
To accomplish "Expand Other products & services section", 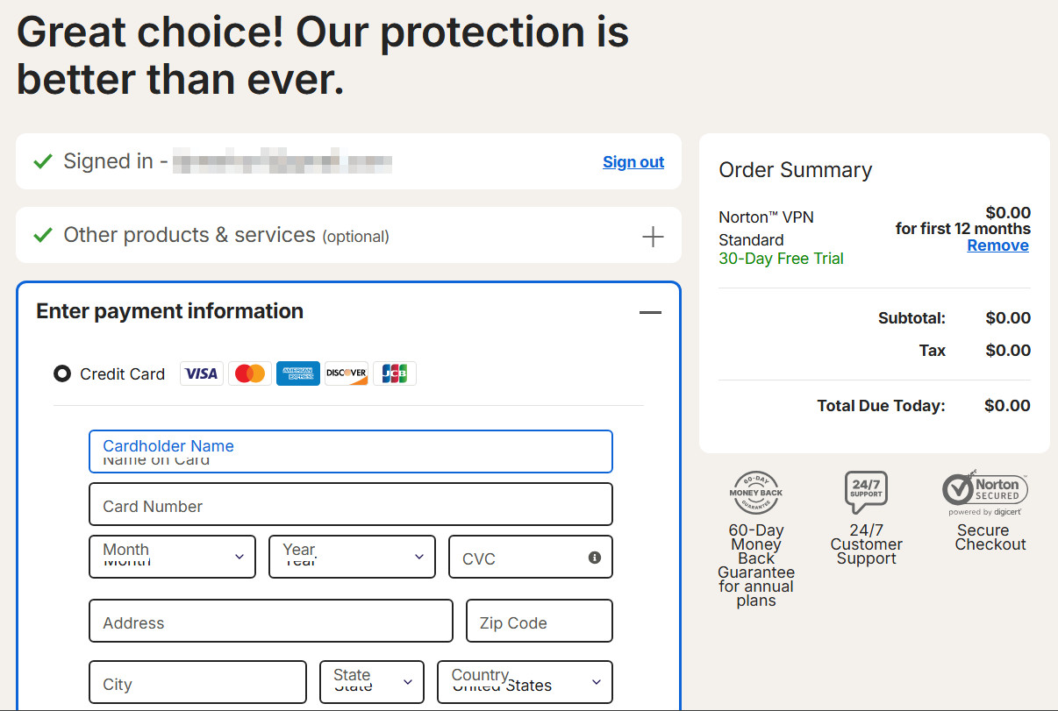I will click(653, 237).
